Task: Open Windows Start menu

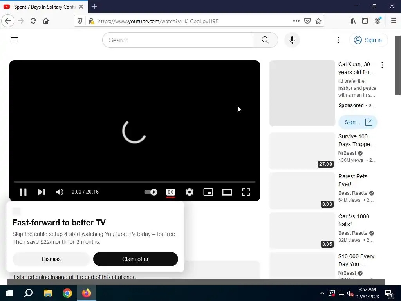Action: point(9,293)
